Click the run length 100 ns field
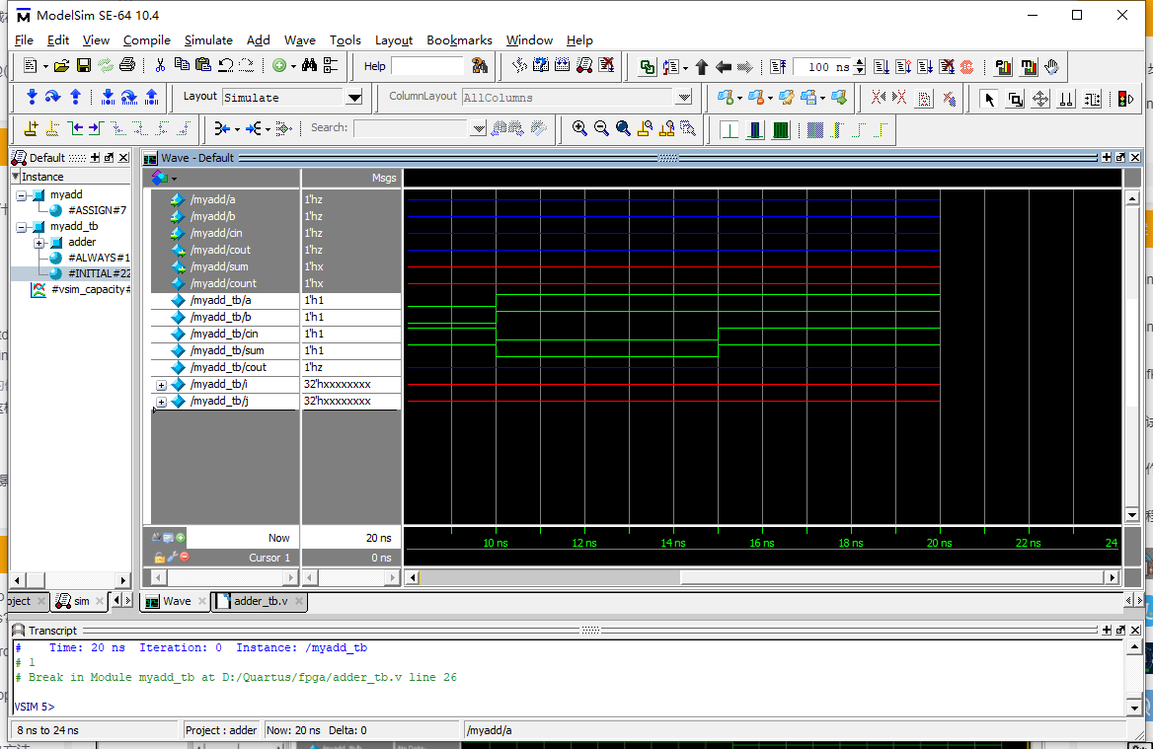 pos(821,67)
